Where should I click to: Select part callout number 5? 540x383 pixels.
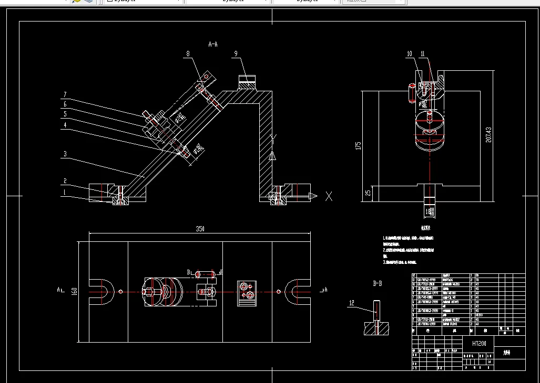tap(65, 114)
